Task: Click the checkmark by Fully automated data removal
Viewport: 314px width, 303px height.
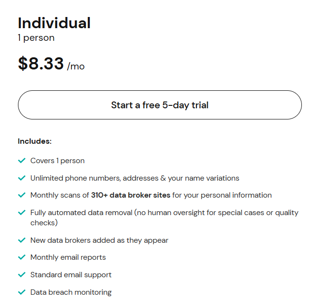Action: coord(21,213)
